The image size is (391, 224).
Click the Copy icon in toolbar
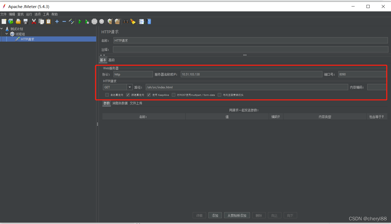click(x=41, y=21)
